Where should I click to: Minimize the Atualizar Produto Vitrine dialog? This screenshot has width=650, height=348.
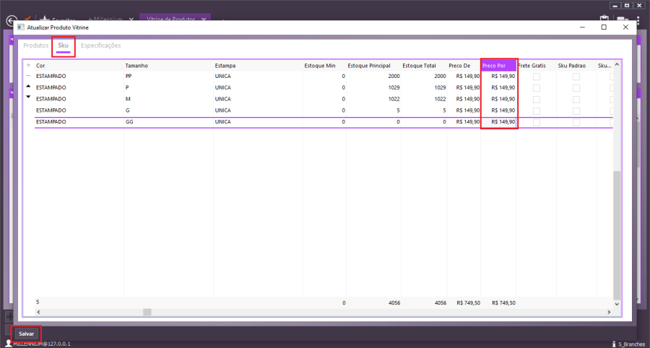583,27
